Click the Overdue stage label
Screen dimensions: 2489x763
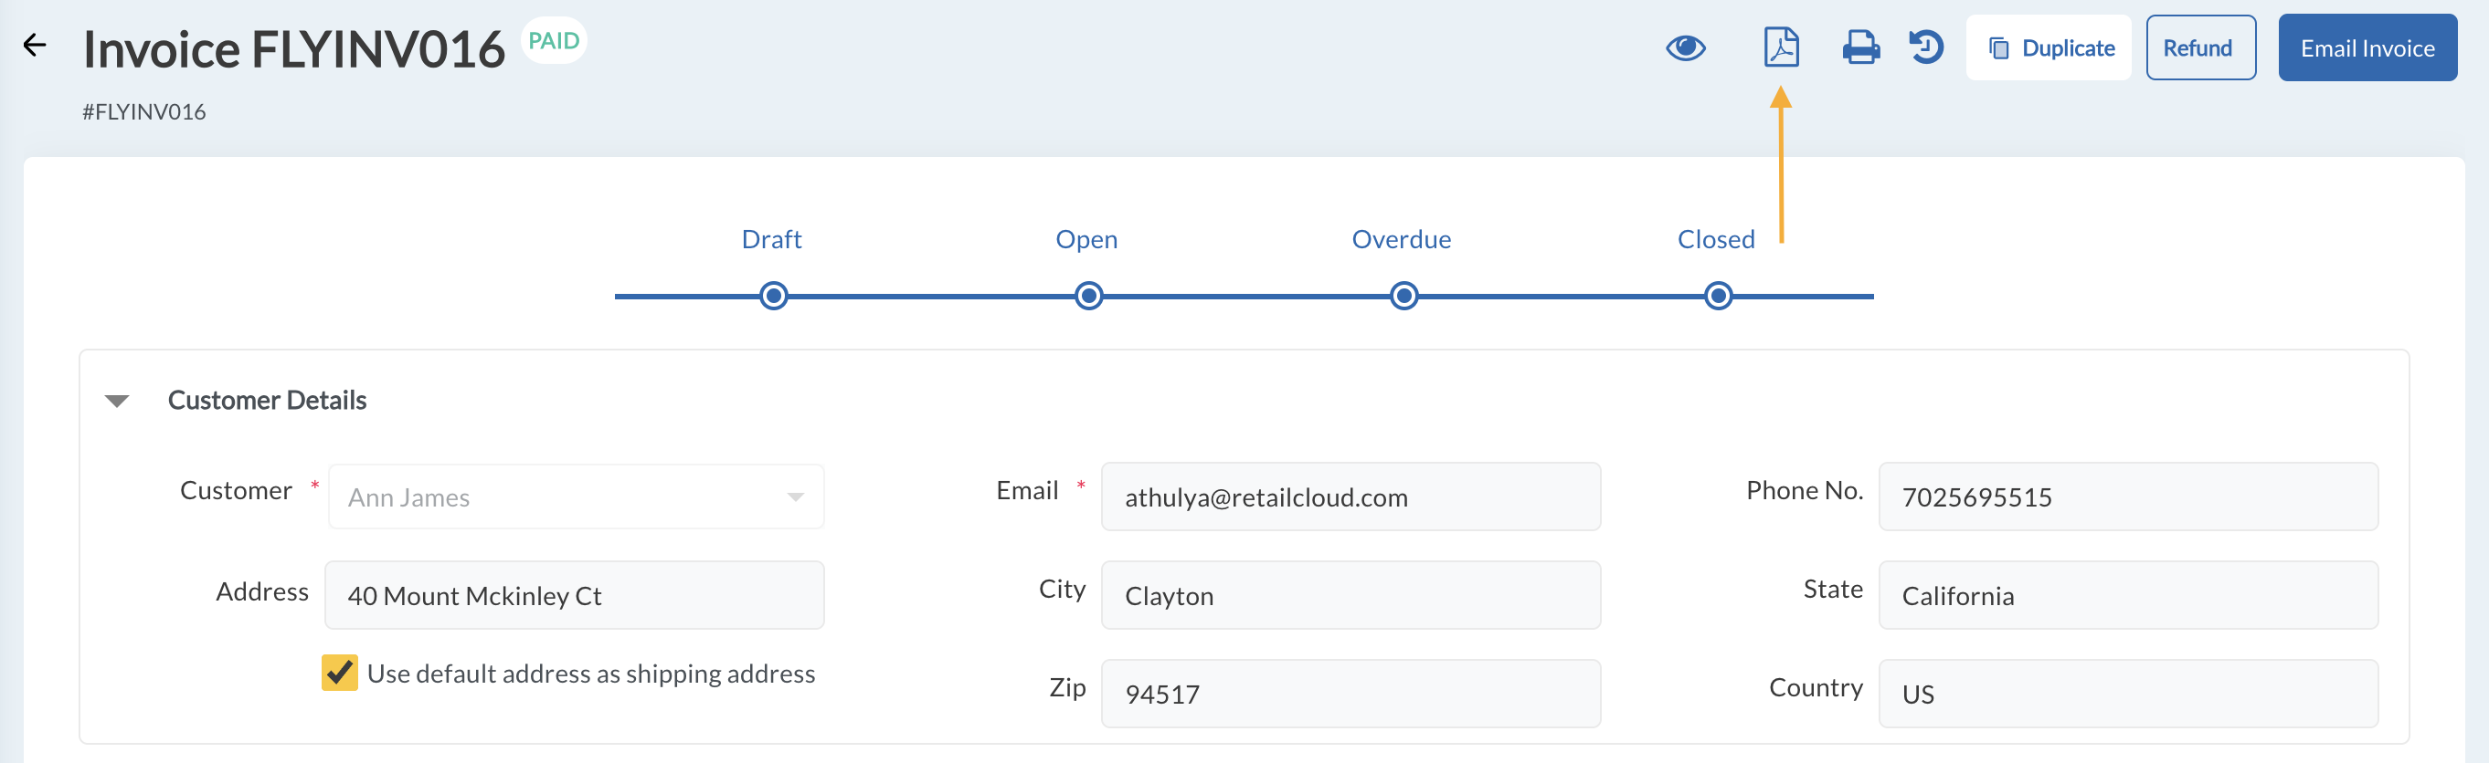point(1401,239)
